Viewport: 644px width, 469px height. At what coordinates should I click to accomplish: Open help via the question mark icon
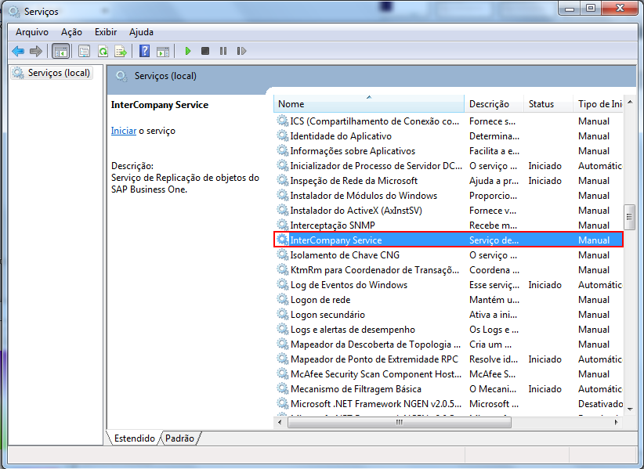pyautogui.click(x=144, y=52)
